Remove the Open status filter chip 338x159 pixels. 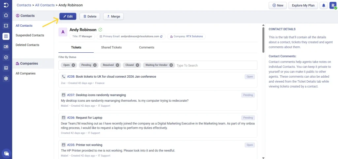73,65
